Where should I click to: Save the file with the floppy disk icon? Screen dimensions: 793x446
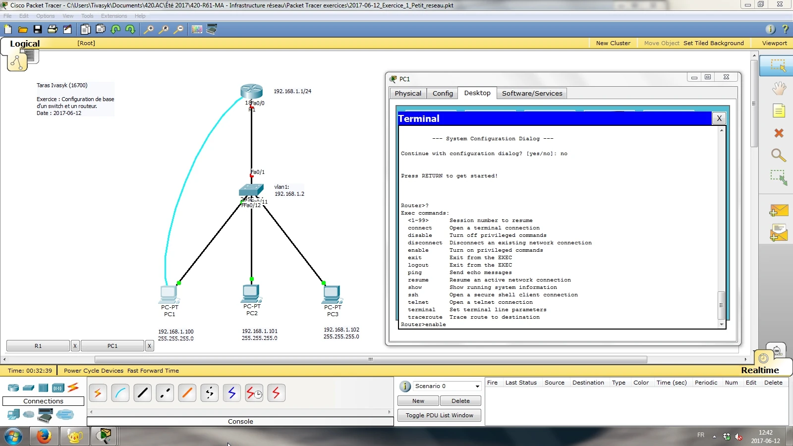click(38, 29)
